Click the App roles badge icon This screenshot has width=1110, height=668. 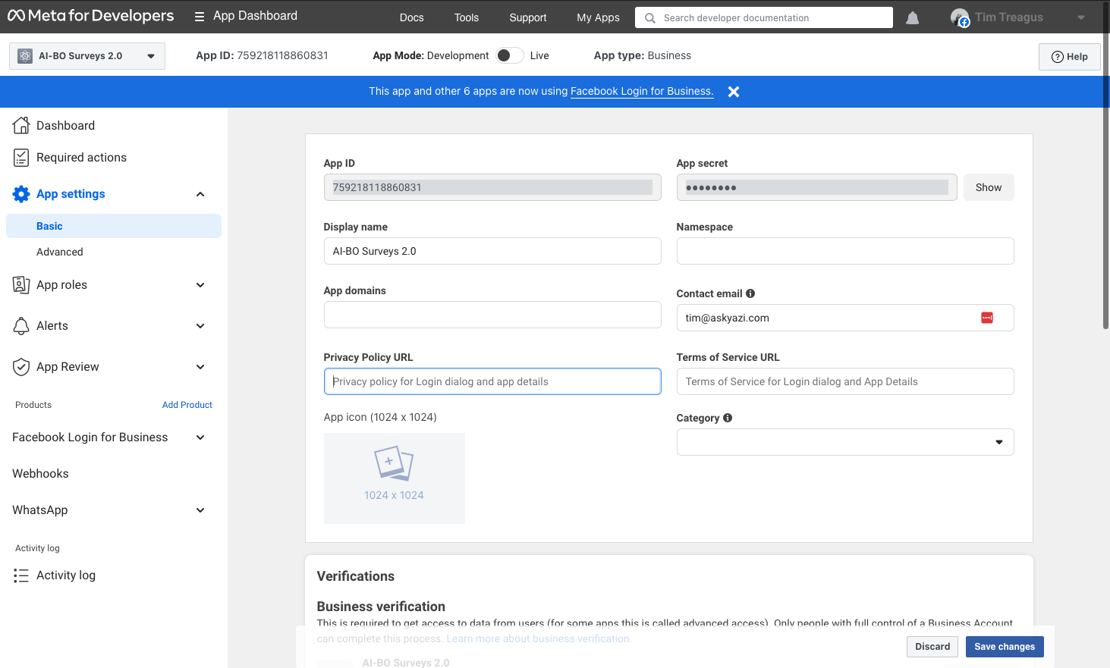pyautogui.click(x=21, y=285)
